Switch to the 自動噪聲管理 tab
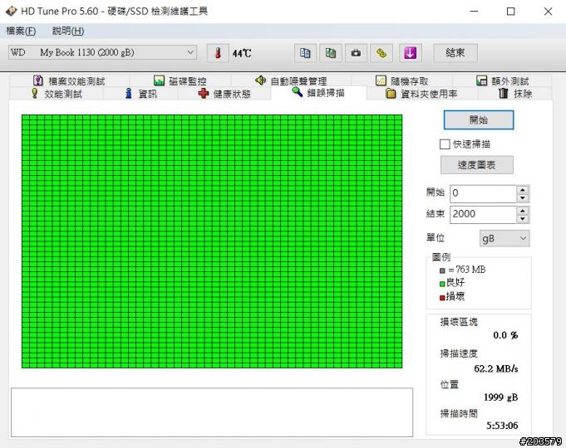 pyautogui.click(x=291, y=80)
